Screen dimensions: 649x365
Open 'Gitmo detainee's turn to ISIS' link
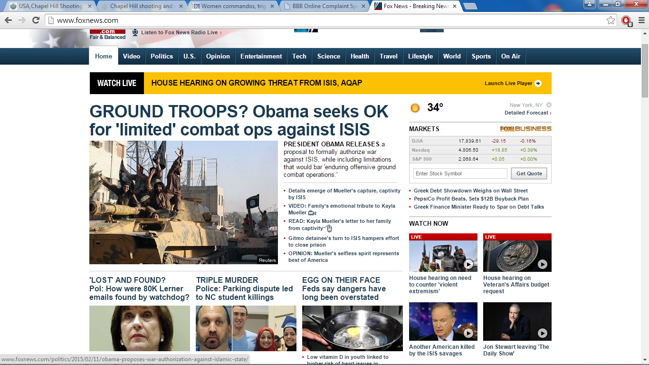tap(344, 241)
